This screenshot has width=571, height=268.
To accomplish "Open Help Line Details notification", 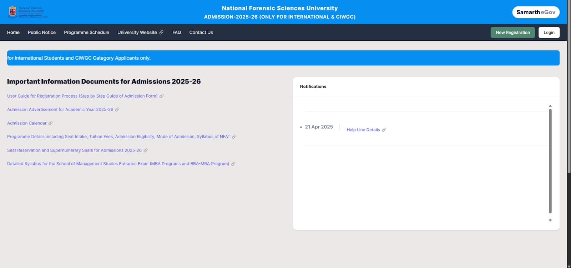I will [363, 130].
